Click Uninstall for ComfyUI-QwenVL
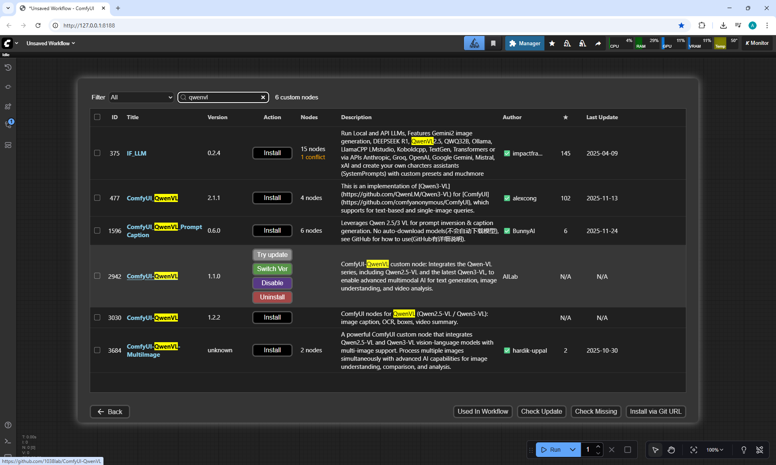The width and height of the screenshot is (776, 465). (272, 297)
